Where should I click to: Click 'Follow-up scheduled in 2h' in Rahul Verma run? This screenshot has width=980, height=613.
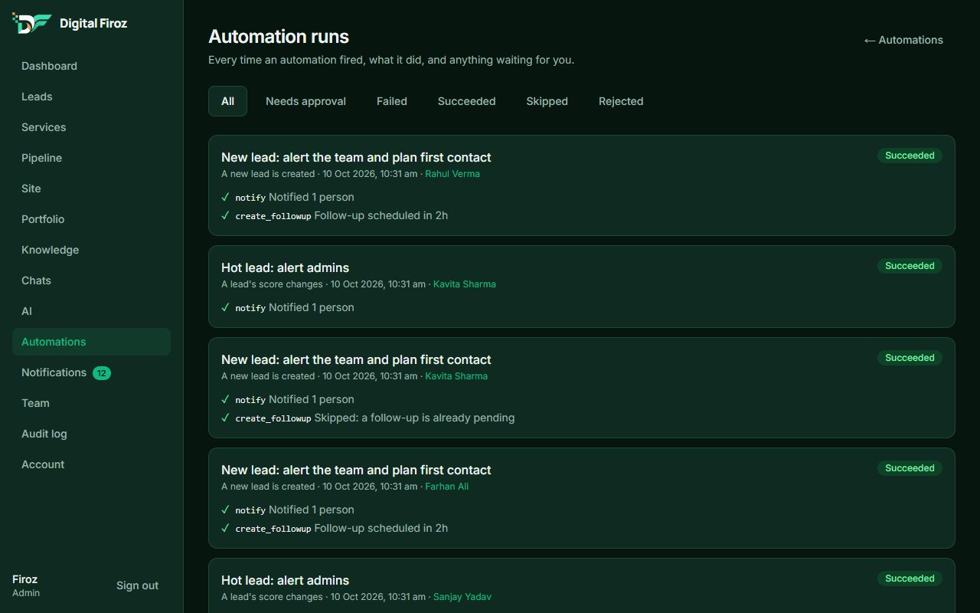[x=381, y=215]
